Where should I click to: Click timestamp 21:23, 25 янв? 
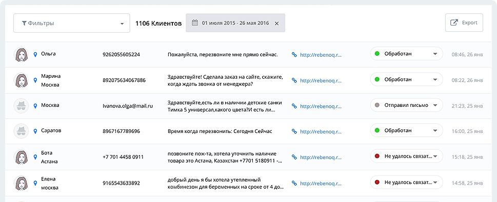[x=467, y=105]
